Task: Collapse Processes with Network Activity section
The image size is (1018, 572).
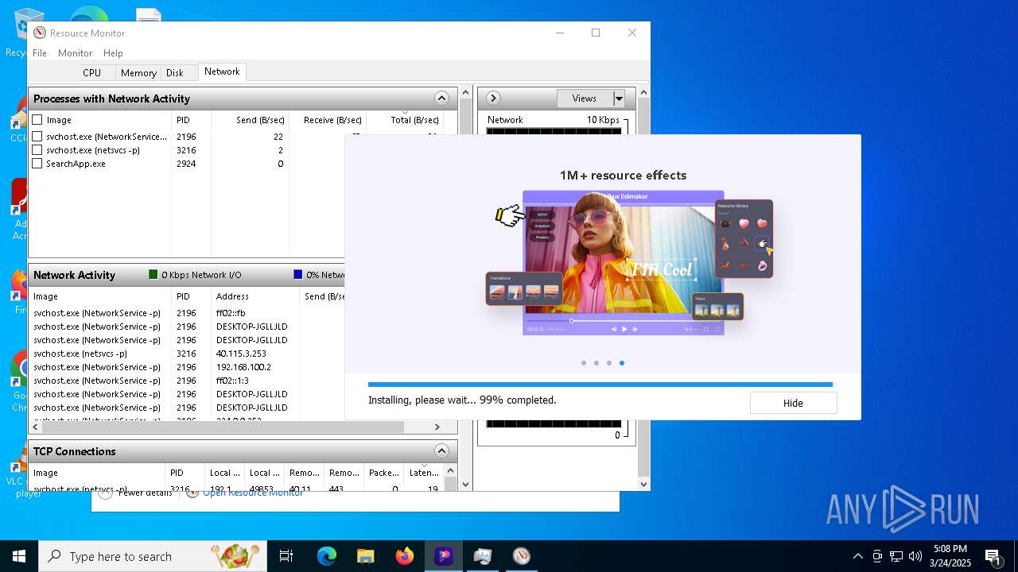Action: click(x=441, y=99)
